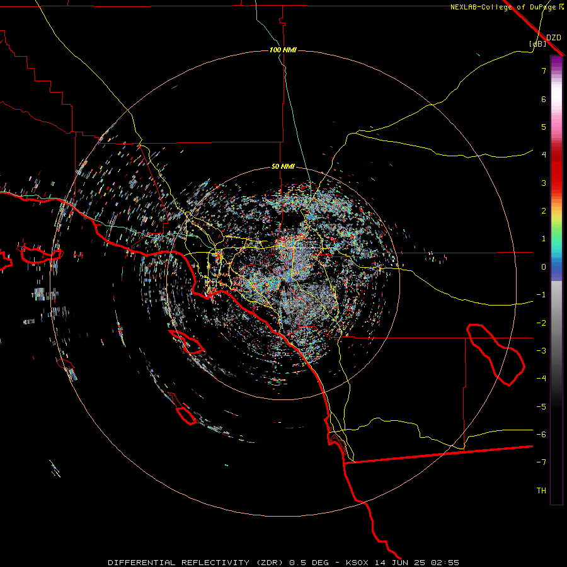Image resolution: width=567 pixels, height=567 pixels.
Task: Click the 02:55 timestamp in caption
Action: click(x=445, y=563)
